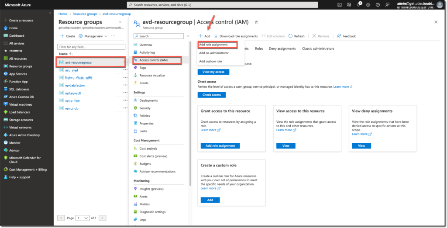Open the Manage view dropdown
Screen dimensions: 447x228
93,36
